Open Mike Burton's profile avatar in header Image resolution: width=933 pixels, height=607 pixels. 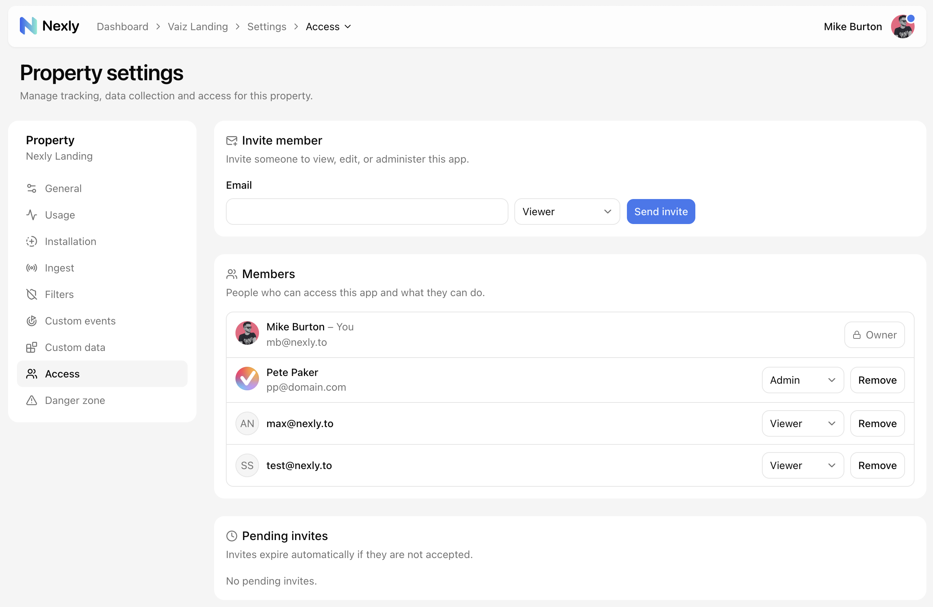point(903,26)
